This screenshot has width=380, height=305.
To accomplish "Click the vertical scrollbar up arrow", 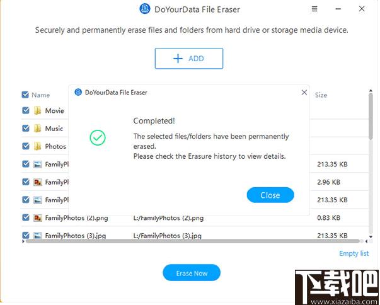I will [371, 91].
